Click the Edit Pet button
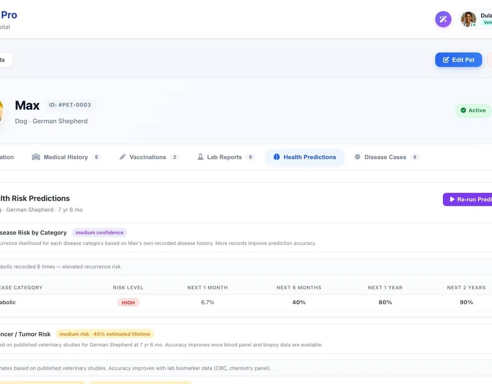This screenshot has height=384, width=492. click(x=459, y=60)
